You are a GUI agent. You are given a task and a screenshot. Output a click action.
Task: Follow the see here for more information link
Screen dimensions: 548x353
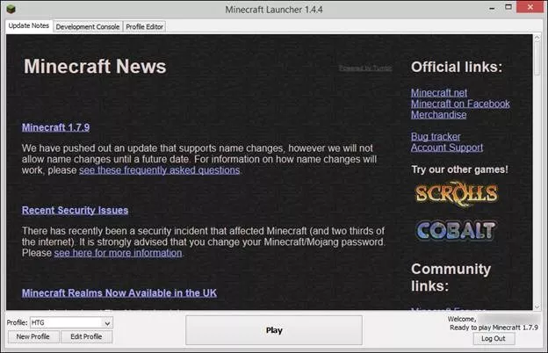pyautogui.click(x=118, y=253)
